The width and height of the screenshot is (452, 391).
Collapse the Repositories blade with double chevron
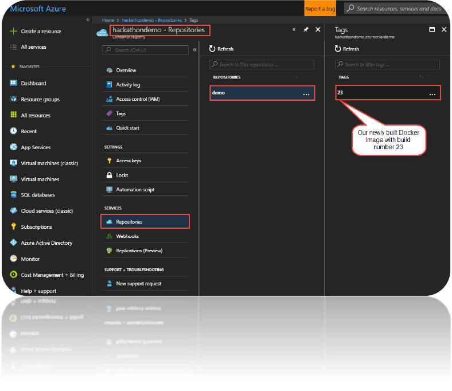[x=294, y=29]
